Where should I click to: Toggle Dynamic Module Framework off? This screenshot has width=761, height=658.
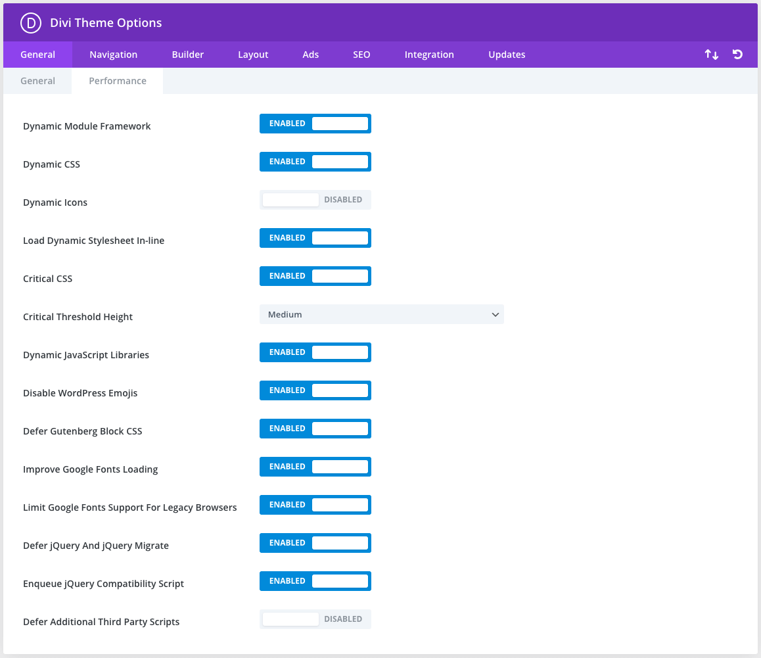click(x=315, y=124)
